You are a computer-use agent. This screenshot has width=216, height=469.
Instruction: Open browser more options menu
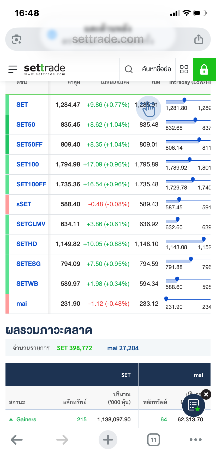(196, 440)
